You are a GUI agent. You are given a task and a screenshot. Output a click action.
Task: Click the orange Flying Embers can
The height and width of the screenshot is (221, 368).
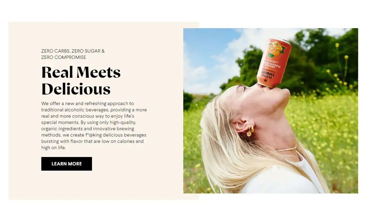coord(274,63)
